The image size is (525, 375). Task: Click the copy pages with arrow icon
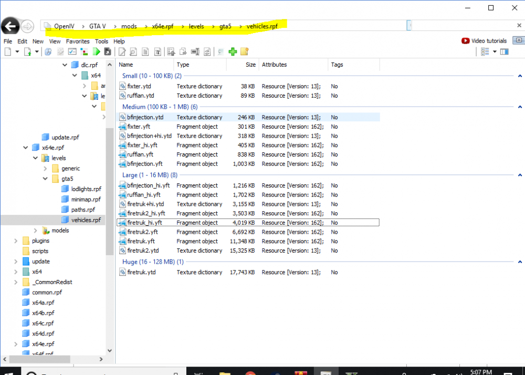pyautogui.click(x=183, y=51)
